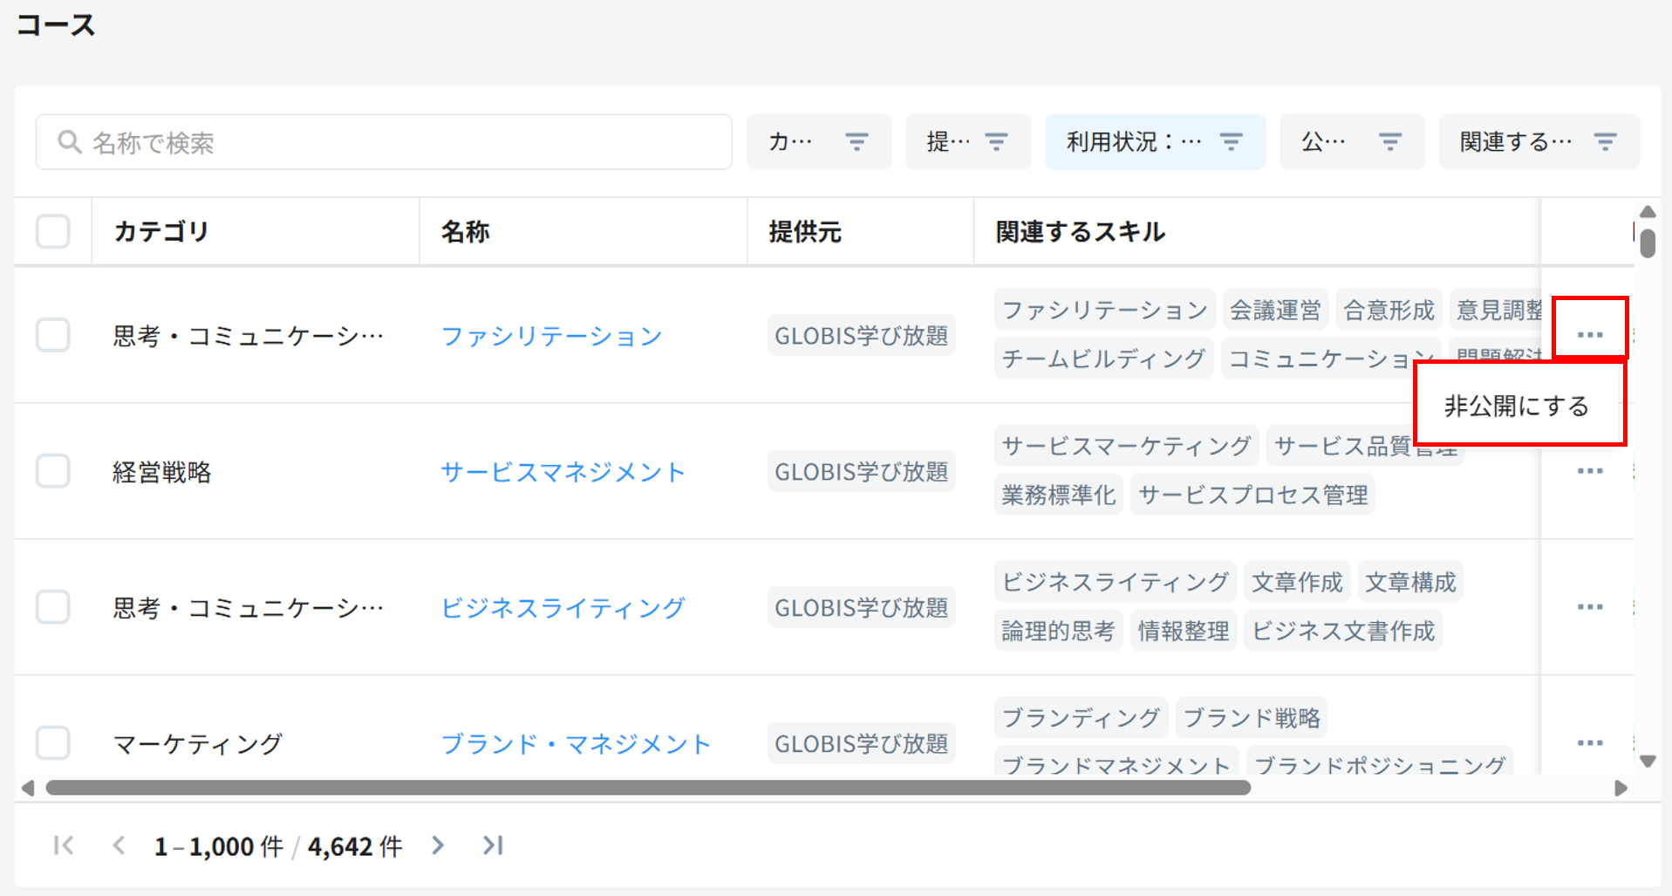Open the ビジネスライティング course link
Viewport: 1672px width, 896px height.
click(563, 607)
